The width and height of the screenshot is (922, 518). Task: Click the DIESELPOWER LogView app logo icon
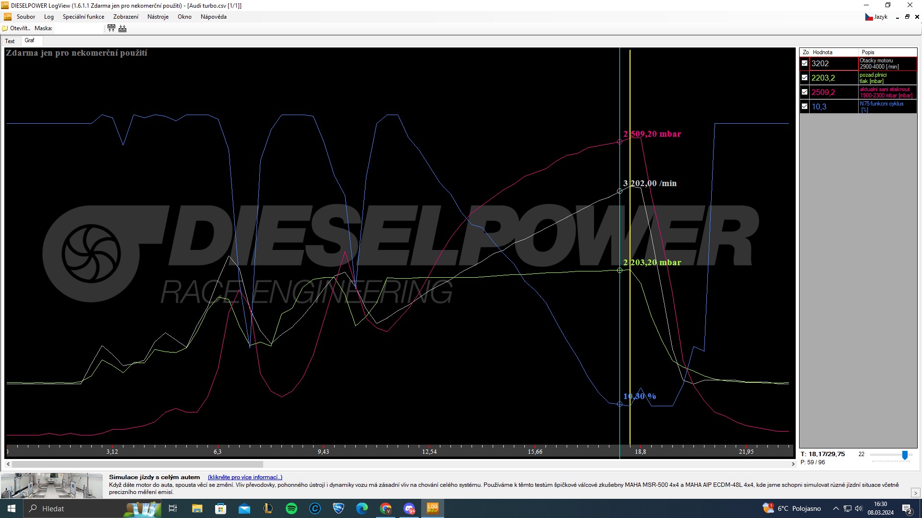tap(5, 5)
